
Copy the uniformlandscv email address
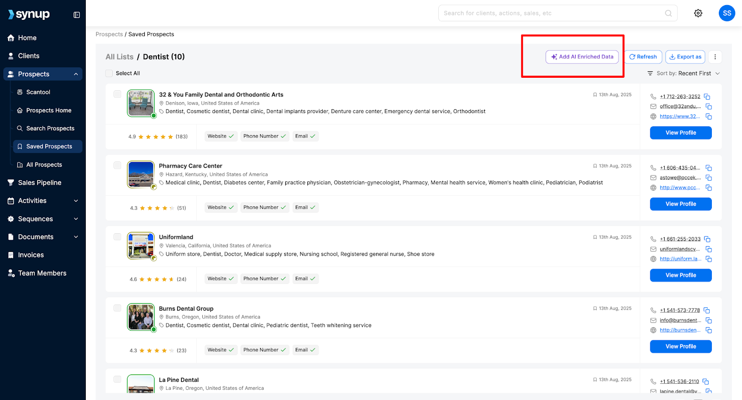[x=709, y=249]
